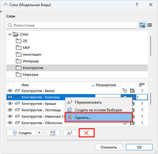Image resolution: width=158 pixels, height=154 pixels.
Task: Edit intersection number field of Колонны layer
Action: click(x=142, y=97)
